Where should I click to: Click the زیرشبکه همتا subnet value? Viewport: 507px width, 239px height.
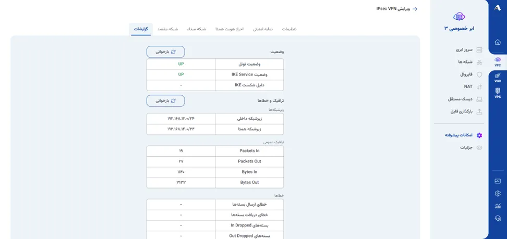tap(181, 129)
